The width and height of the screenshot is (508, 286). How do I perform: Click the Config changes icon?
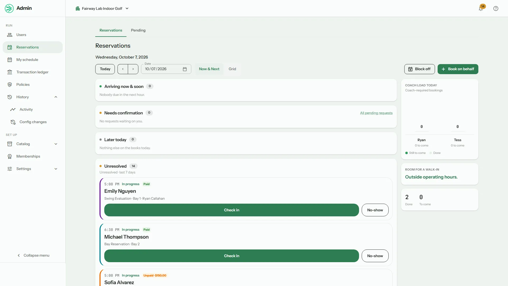13,122
